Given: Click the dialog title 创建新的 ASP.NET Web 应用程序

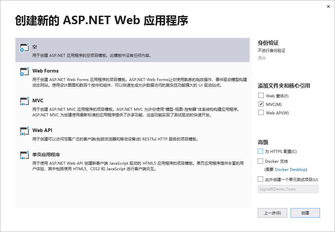Looking at the screenshot, I should (101, 21).
